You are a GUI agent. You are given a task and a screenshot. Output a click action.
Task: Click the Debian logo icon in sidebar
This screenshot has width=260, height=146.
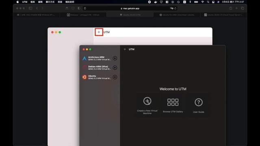84,68
